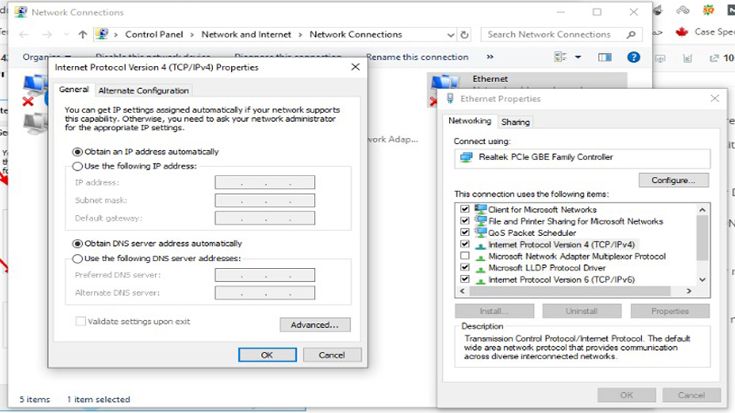Check Validate settings upon exit
This screenshot has width=735, height=413.
[80, 321]
